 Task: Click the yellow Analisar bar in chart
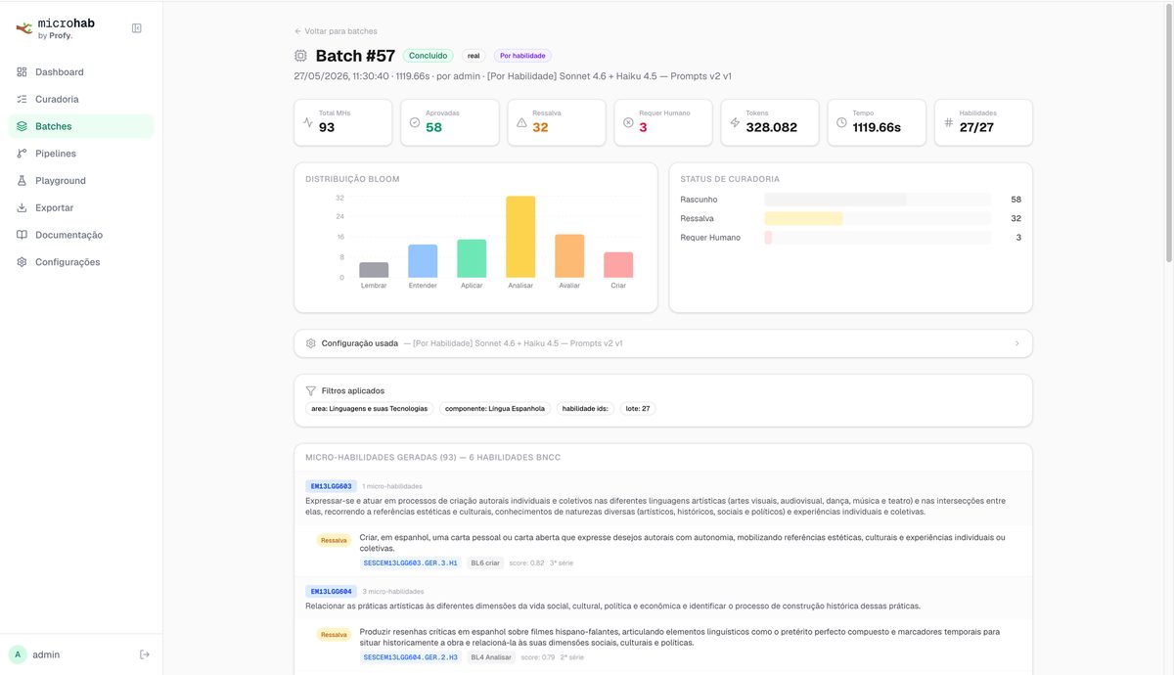point(520,237)
